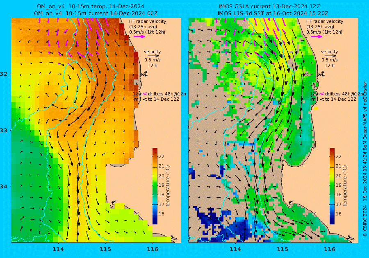Click longitude label '115' under left map

pyautogui.click(x=105, y=249)
